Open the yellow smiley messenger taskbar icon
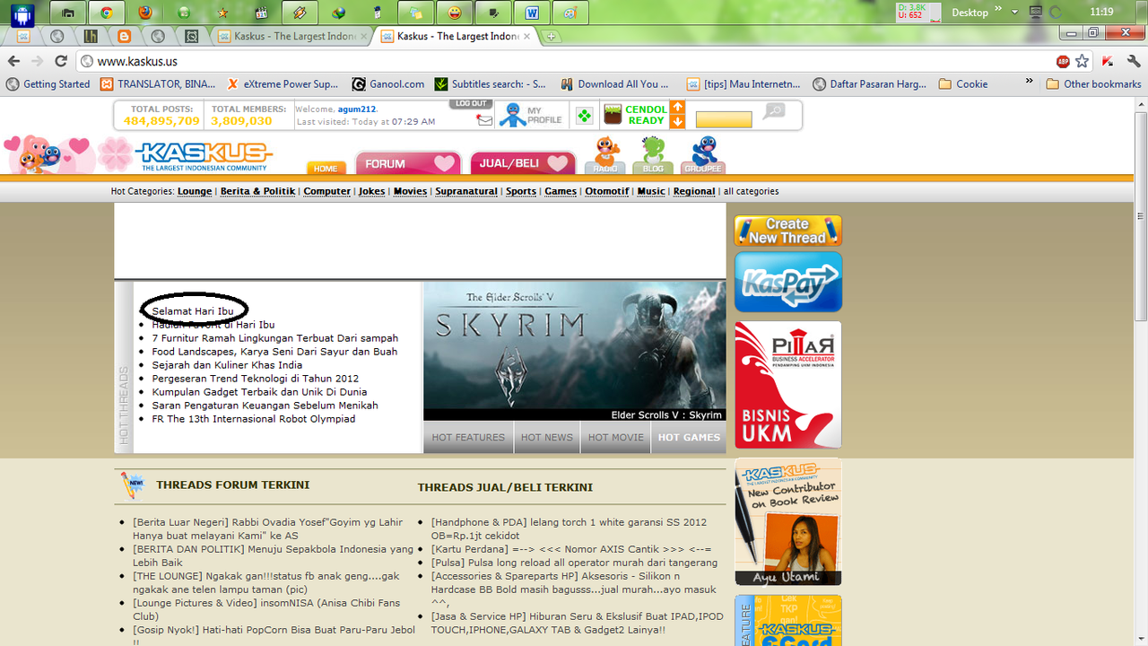The image size is (1148, 646). click(x=455, y=13)
